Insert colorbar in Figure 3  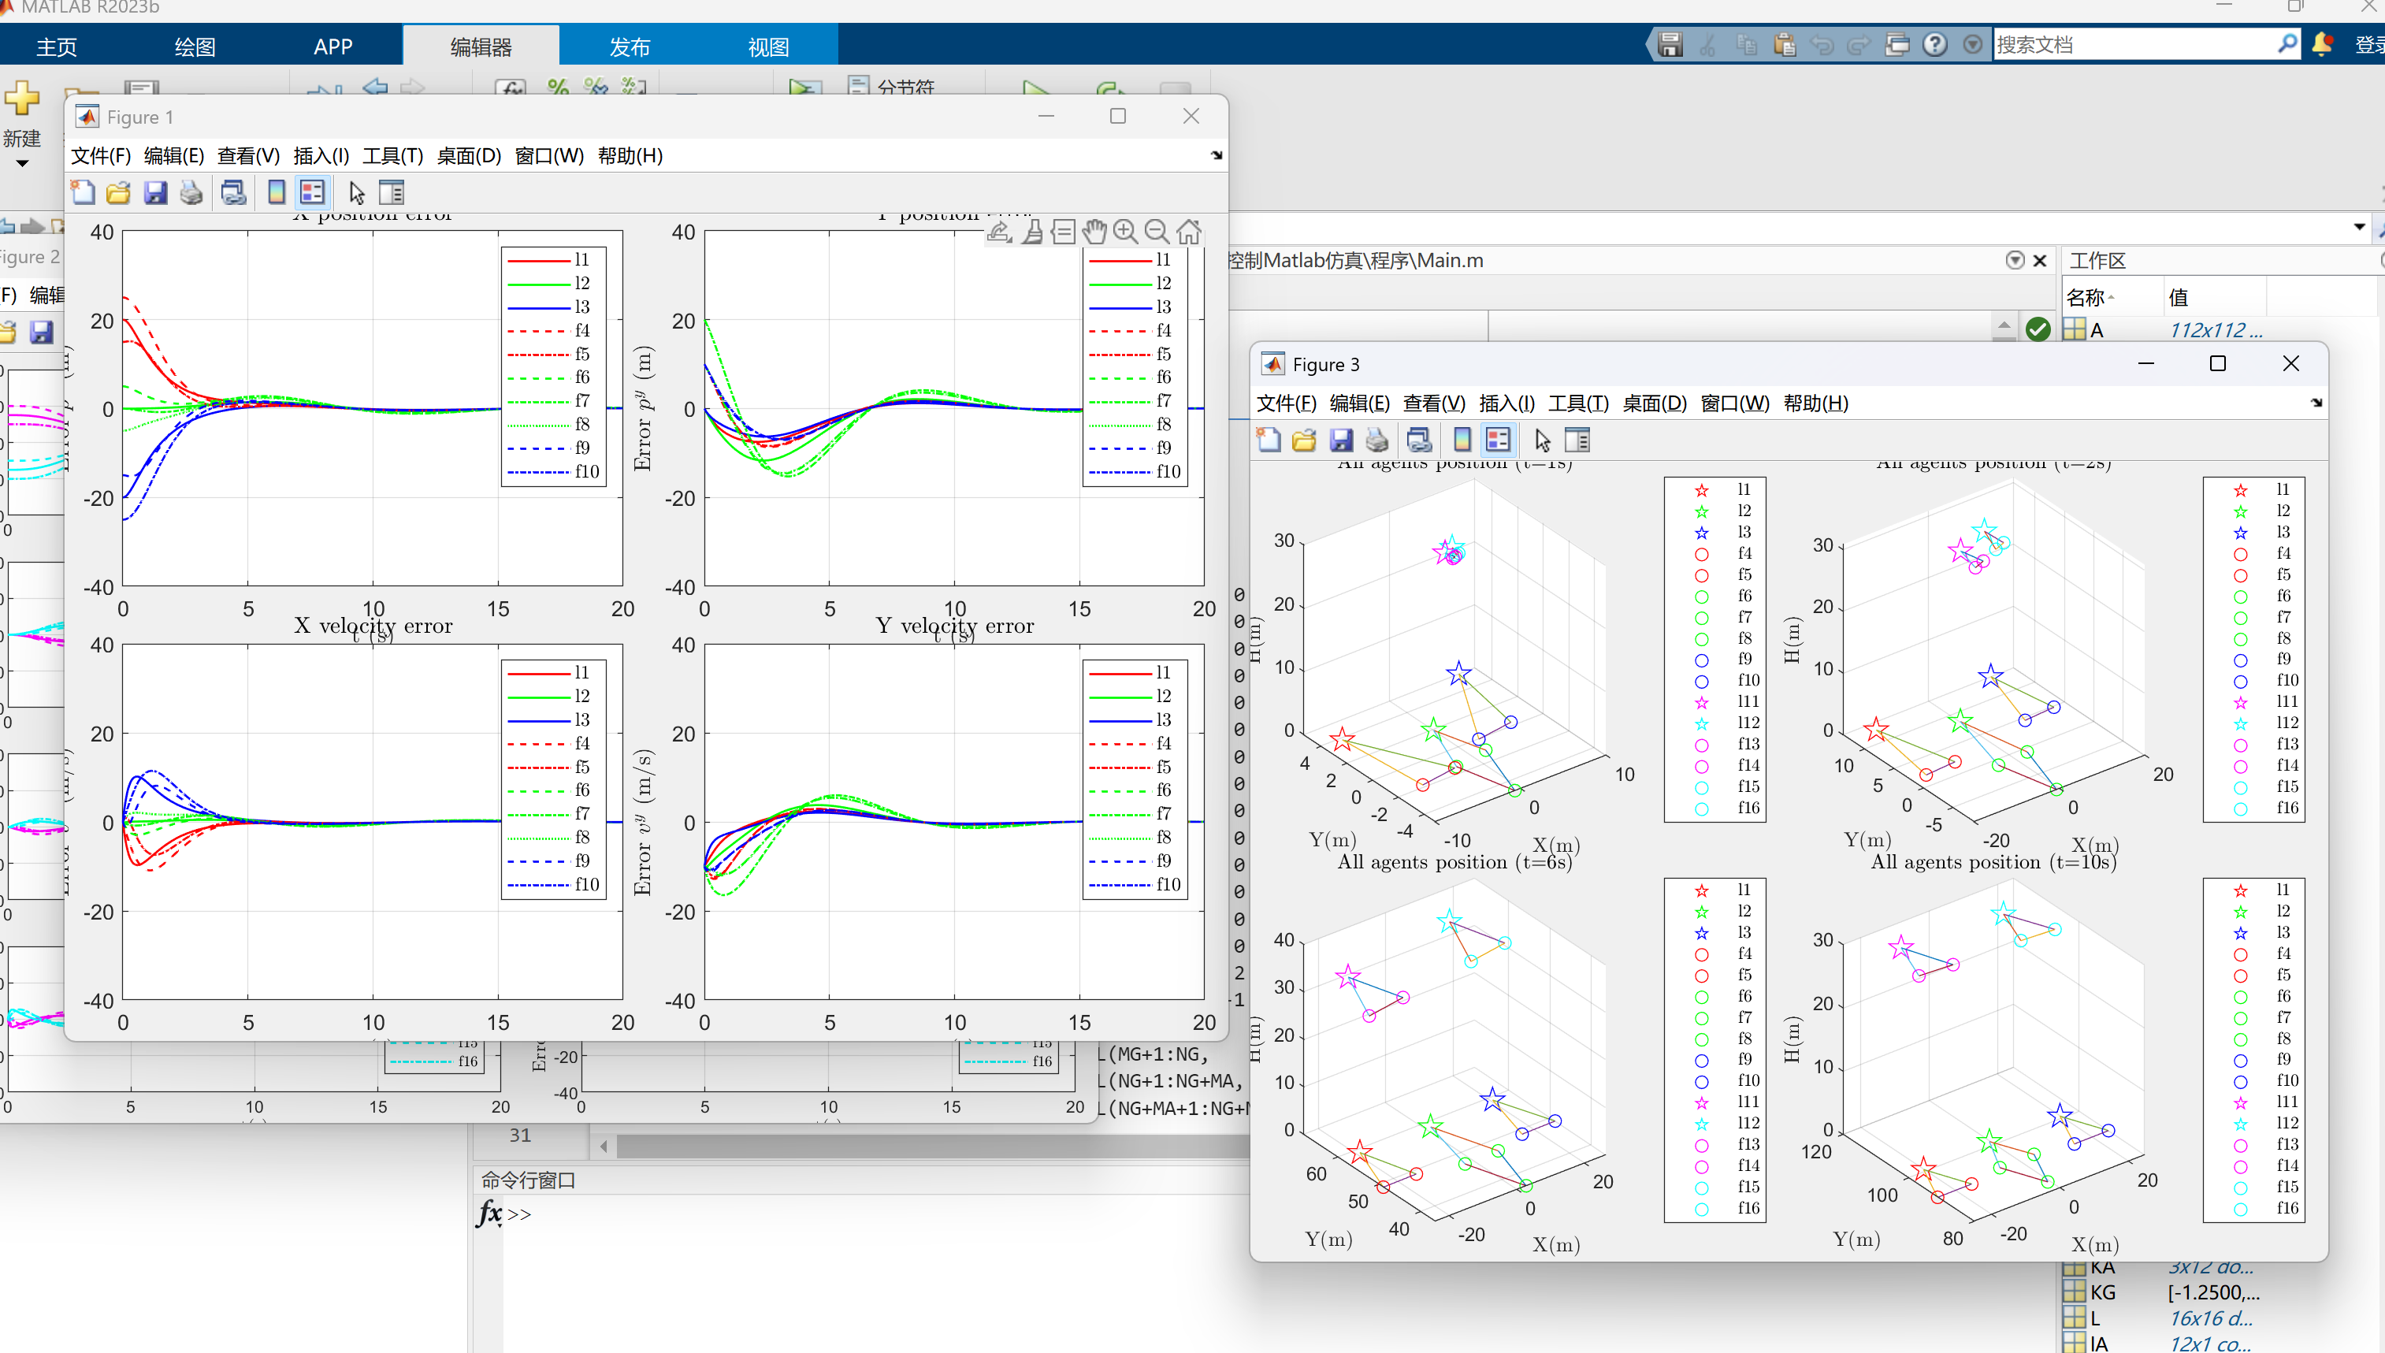(x=1462, y=440)
